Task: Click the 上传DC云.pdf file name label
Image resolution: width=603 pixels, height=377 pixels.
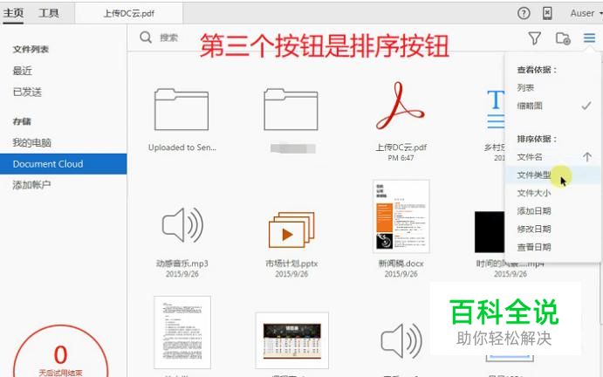Action: (x=401, y=147)
